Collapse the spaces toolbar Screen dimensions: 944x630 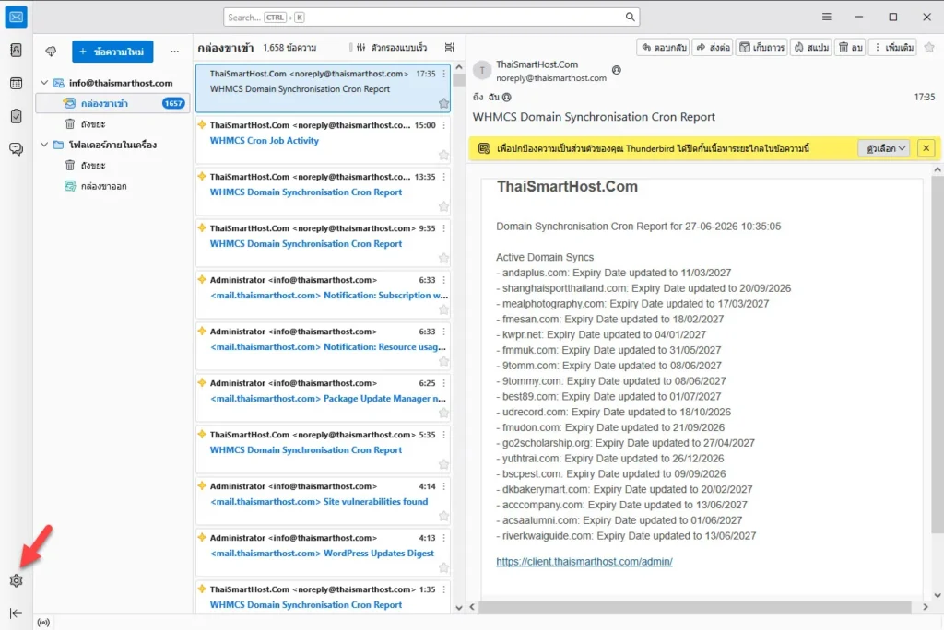17,613
